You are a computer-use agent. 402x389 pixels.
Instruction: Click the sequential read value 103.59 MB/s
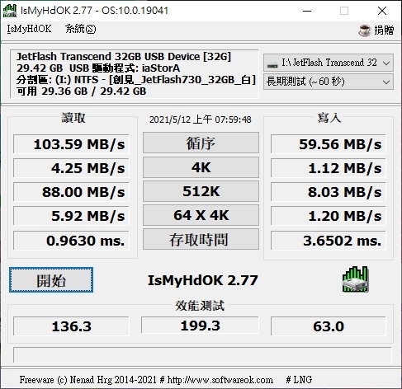[x=71, y=144]
